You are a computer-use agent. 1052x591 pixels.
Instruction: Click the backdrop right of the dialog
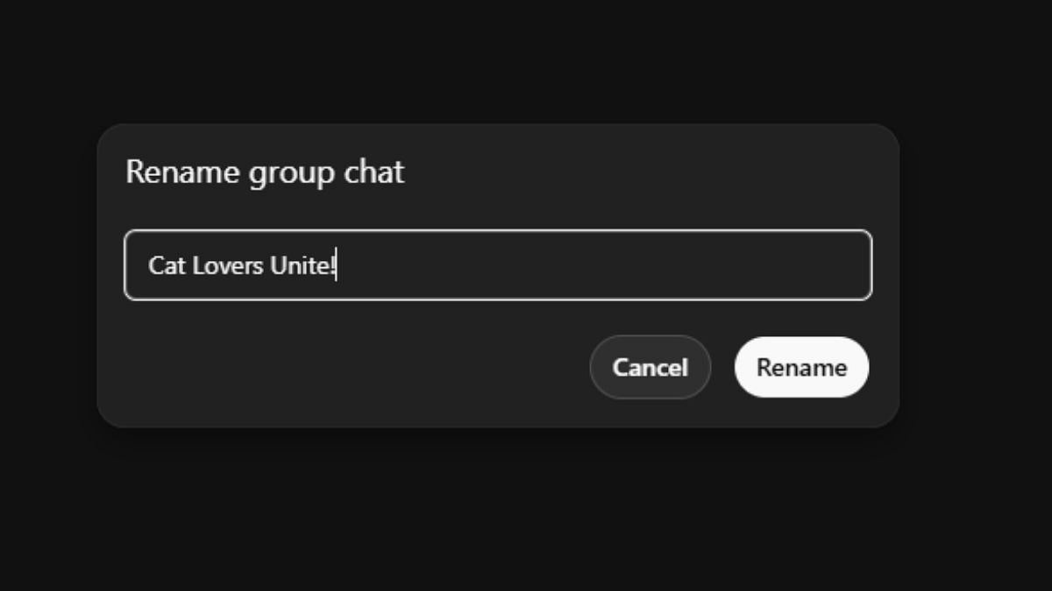(x=973, y=276)
